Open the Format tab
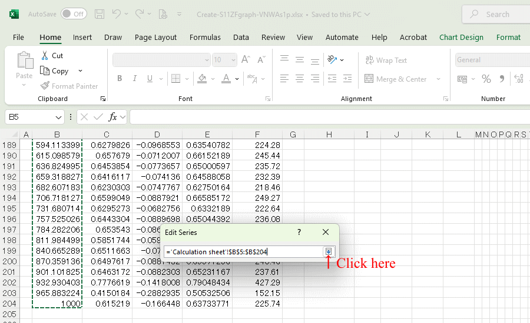The image size is (530, 323). pyautogui.click(x=508, y=38)
